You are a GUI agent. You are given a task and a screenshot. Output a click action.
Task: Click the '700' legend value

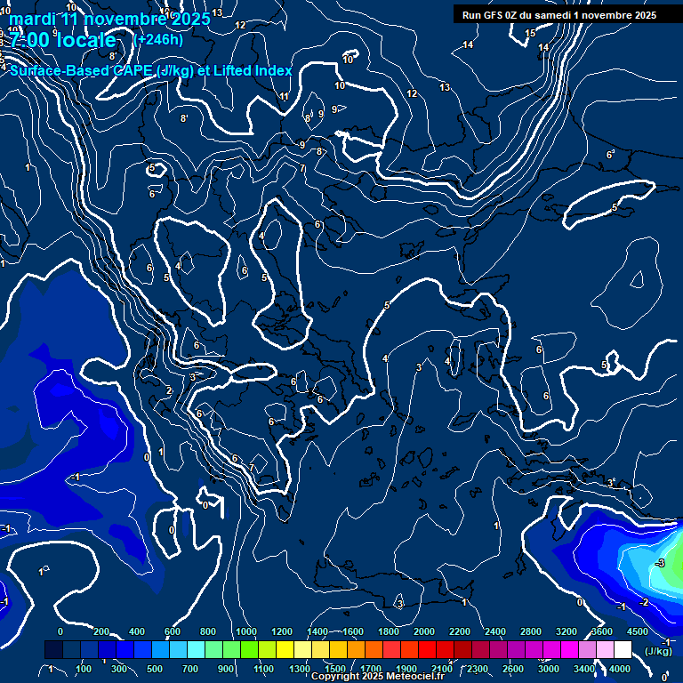click(190, 669)
